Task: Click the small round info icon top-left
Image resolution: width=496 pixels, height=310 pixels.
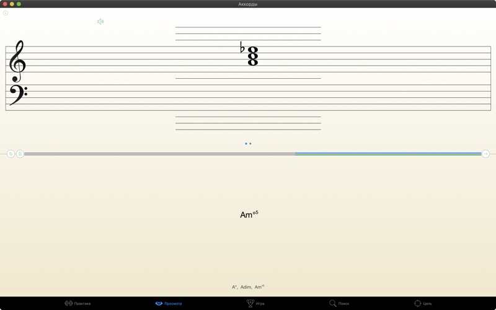Action: coord(6,13)
